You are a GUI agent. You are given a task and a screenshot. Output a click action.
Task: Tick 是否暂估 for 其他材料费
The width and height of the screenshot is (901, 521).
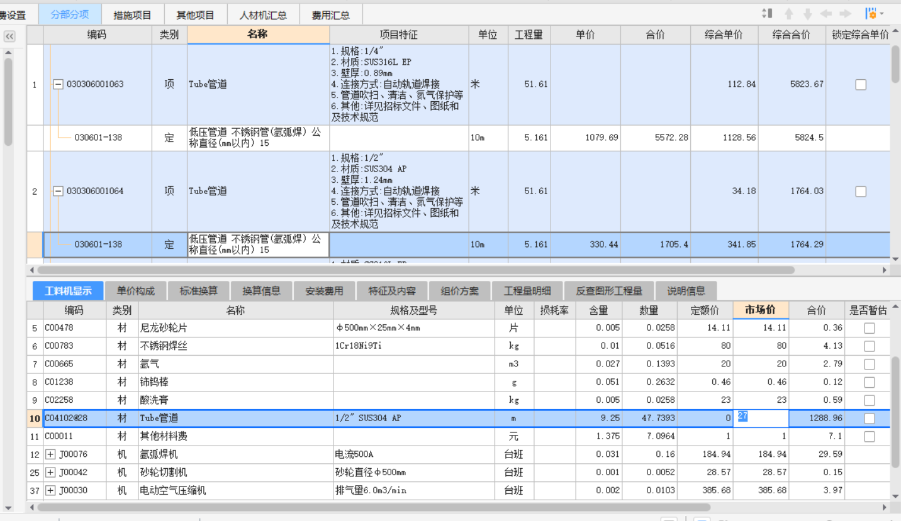tap(869, 436)
